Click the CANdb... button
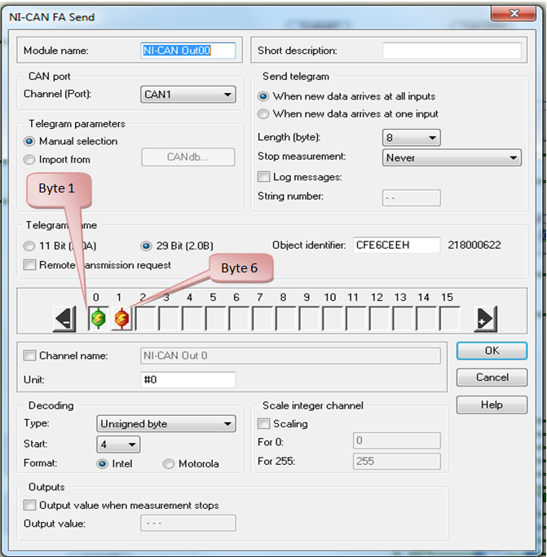The height and width of the screenshot is (557, 547). (187, 157)
